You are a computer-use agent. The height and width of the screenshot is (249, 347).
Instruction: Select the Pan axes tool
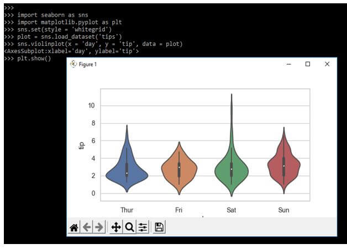pos(116,227)
